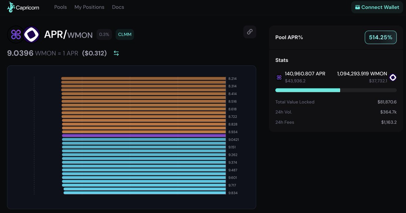
Task: Select the orange bin at 8.214
Action: tap(143, 78)
